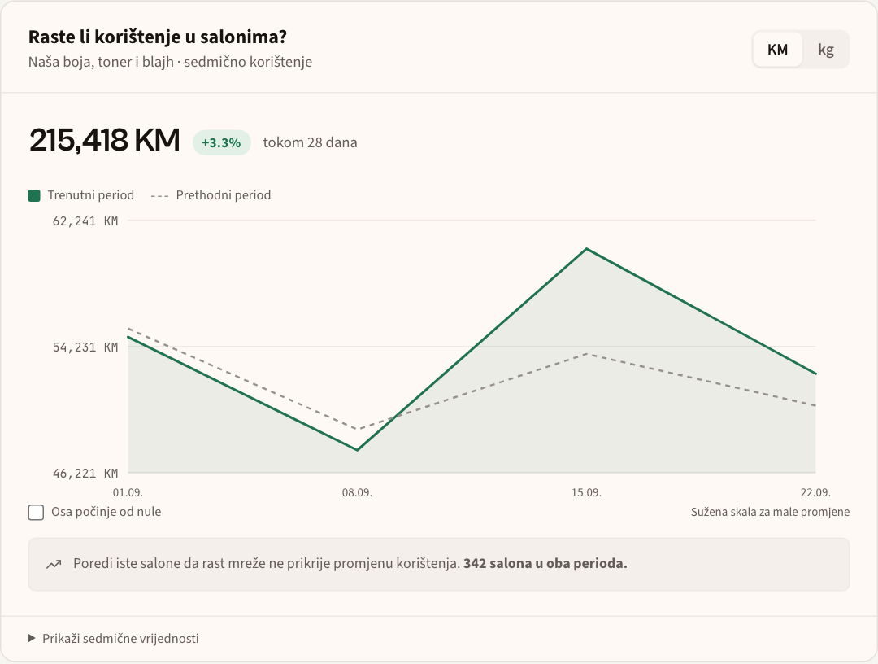Click the 'Trenutni period' legend label

(x=91, y=195)
